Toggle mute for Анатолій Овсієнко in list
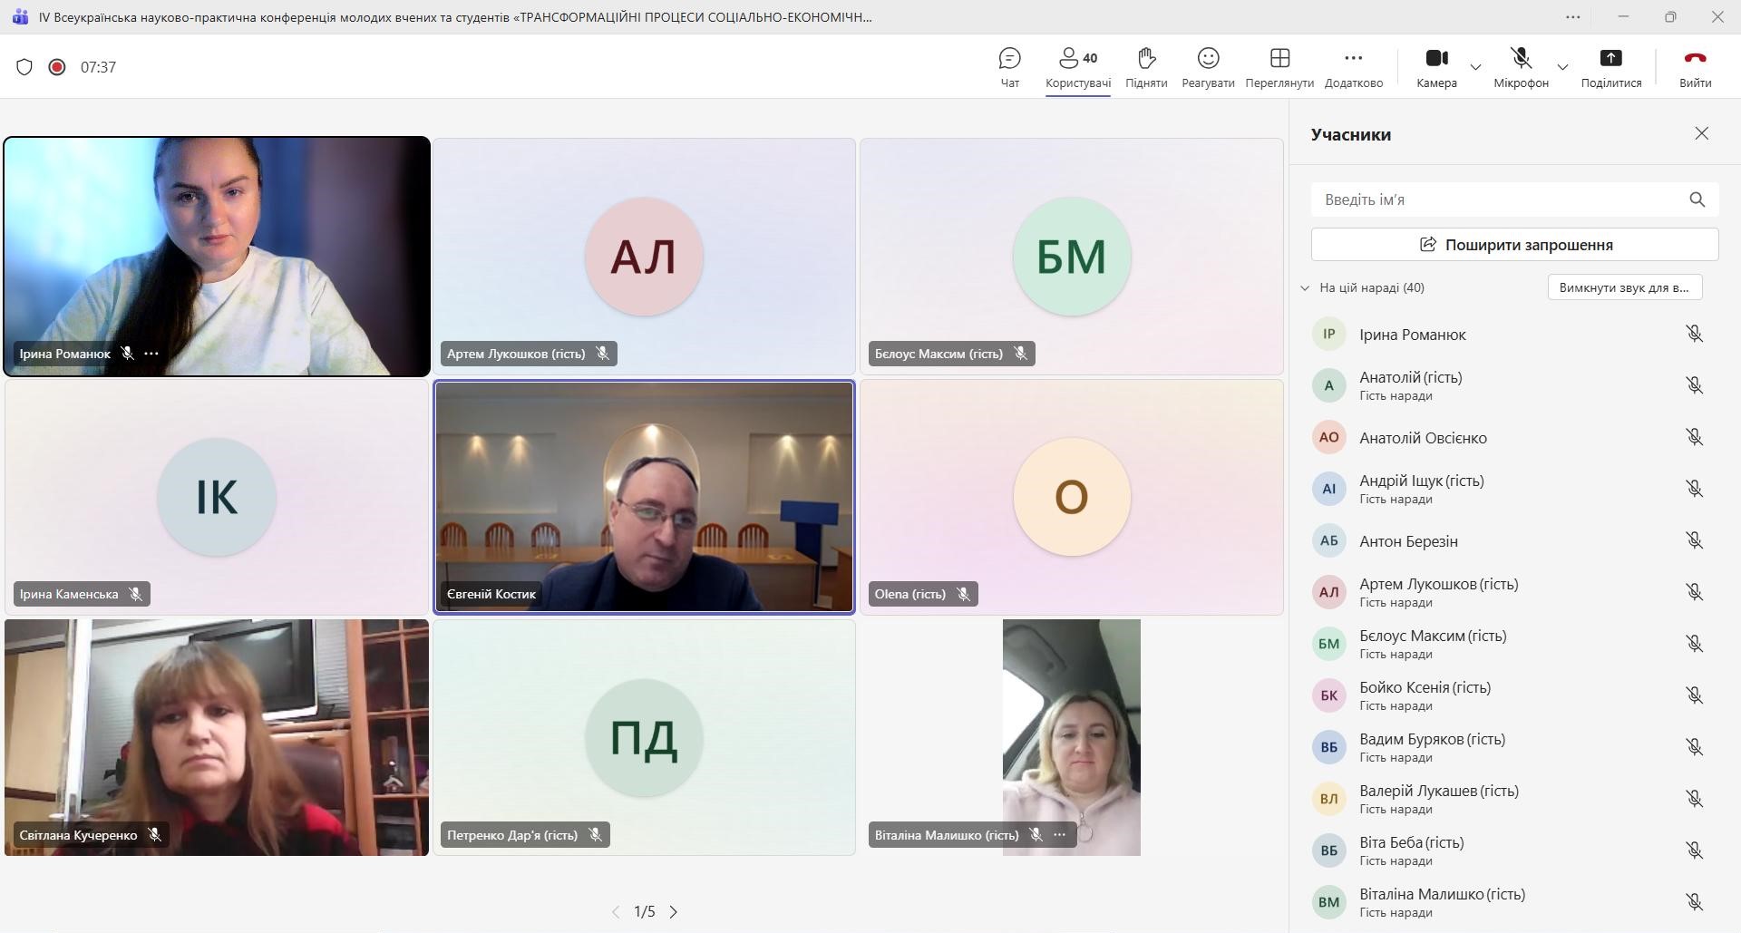 [x=1693, y=437]
